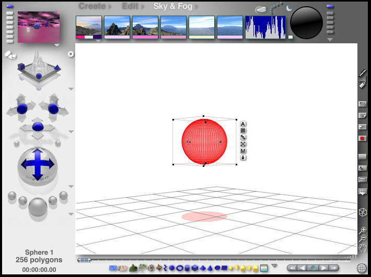Click the wireframe cube display mode icon
This screenshot has width=371, height=277.
[363, 212]
